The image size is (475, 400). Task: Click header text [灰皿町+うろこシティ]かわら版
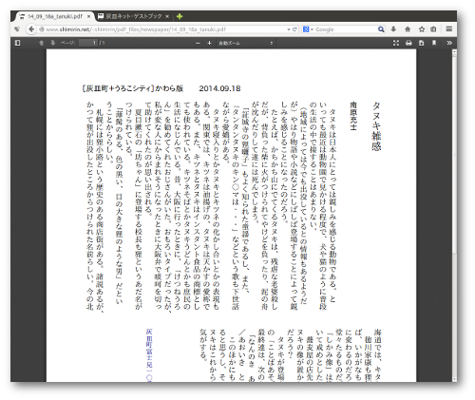click(133, 88)
